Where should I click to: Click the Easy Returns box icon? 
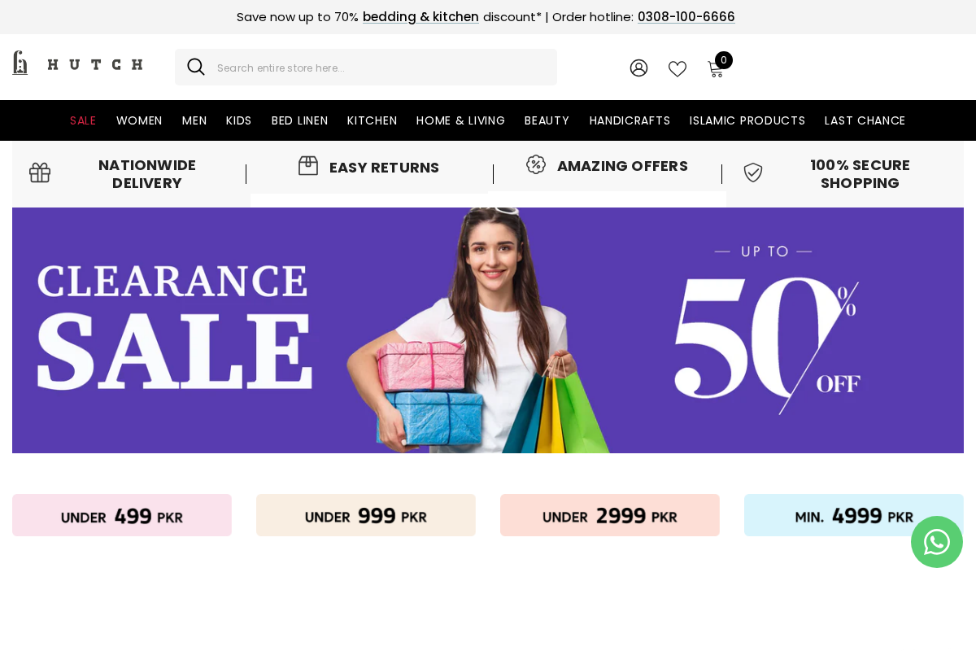(x=308, y=166)
